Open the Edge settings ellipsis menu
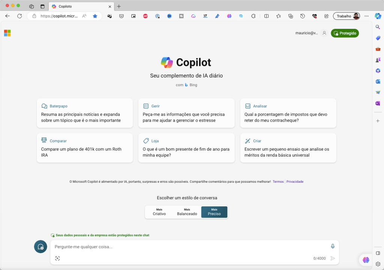Viewport: 384px width, 270px height. (x=366, y=16)
